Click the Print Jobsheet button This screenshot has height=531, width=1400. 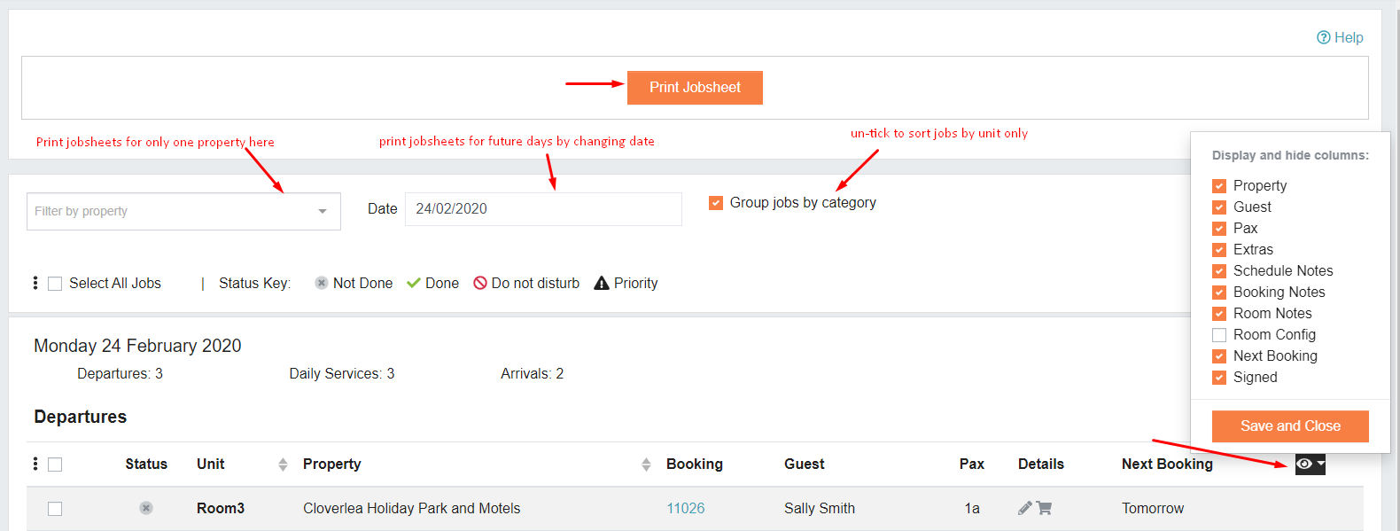coord(695,88)
